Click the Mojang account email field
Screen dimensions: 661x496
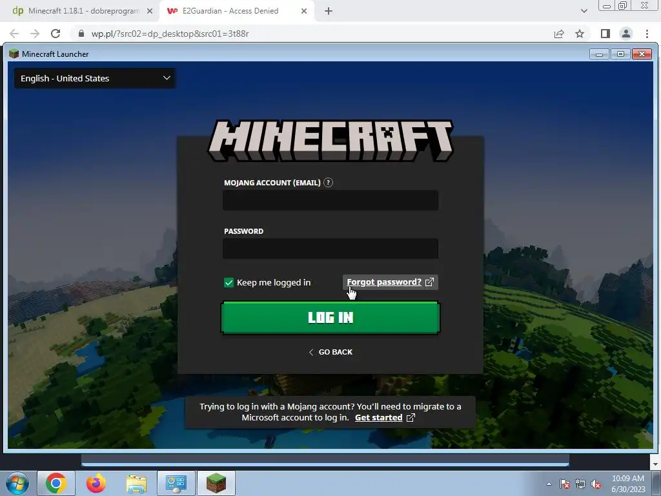tap(330, 200)
